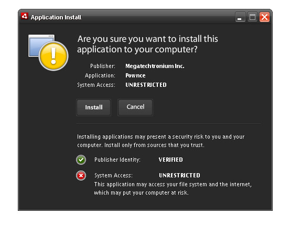290x226 pixels.
Task: Click the green verified checkmark icon
Action: [81, 160]
